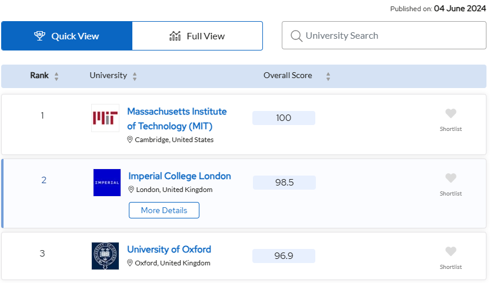Sort by University name arrows
This screenshot has width=490, height=283.
point(135,76)
